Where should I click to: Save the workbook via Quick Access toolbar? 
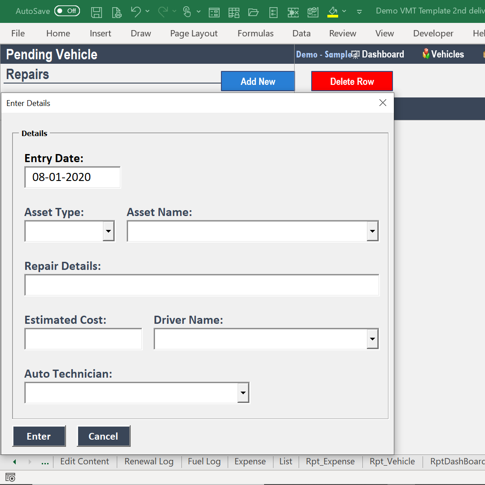(96, 12)
